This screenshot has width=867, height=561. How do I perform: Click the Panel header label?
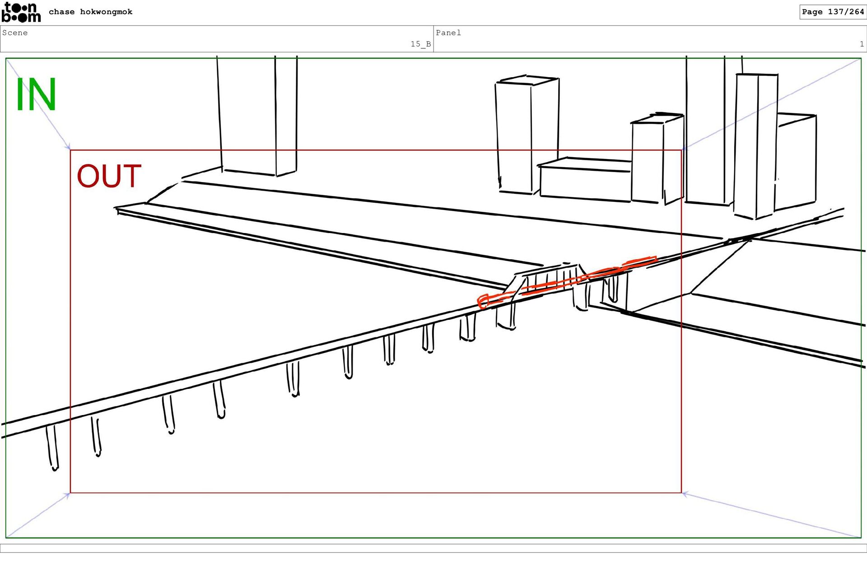[448, 33]
